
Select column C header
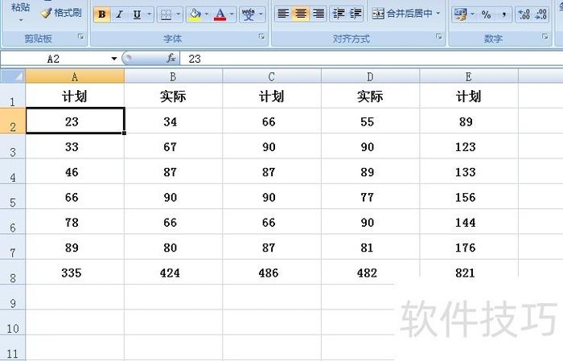272,76
